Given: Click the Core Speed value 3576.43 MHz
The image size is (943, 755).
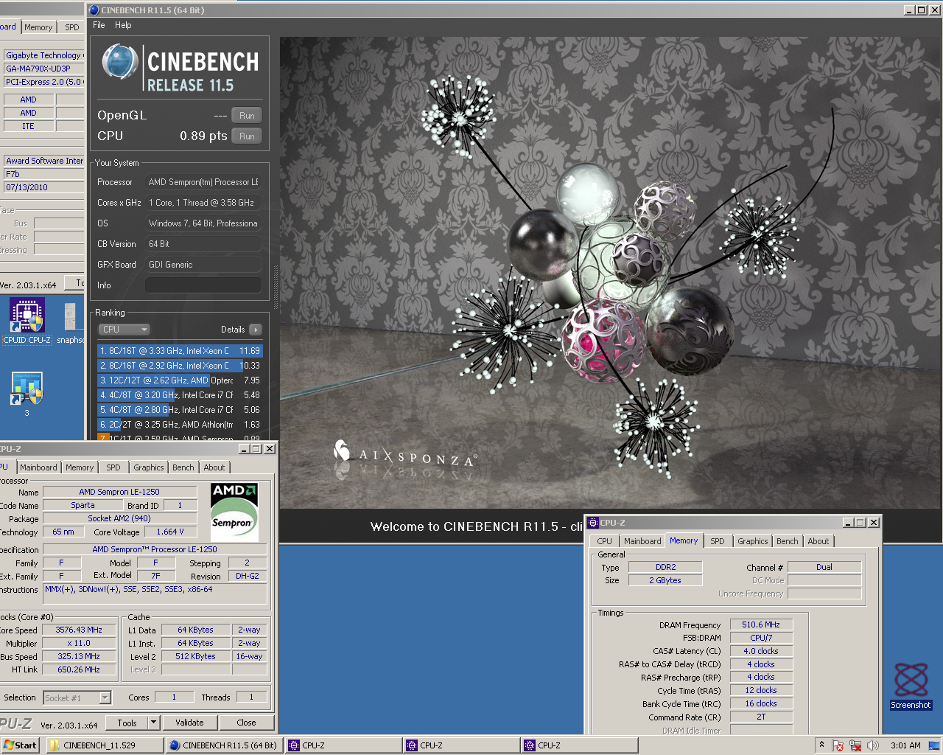Looking at the screenshot, I should [x=79, y=630].
